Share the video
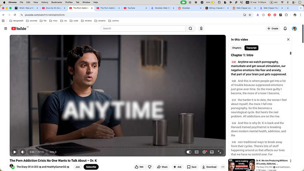 click(162, 167)
